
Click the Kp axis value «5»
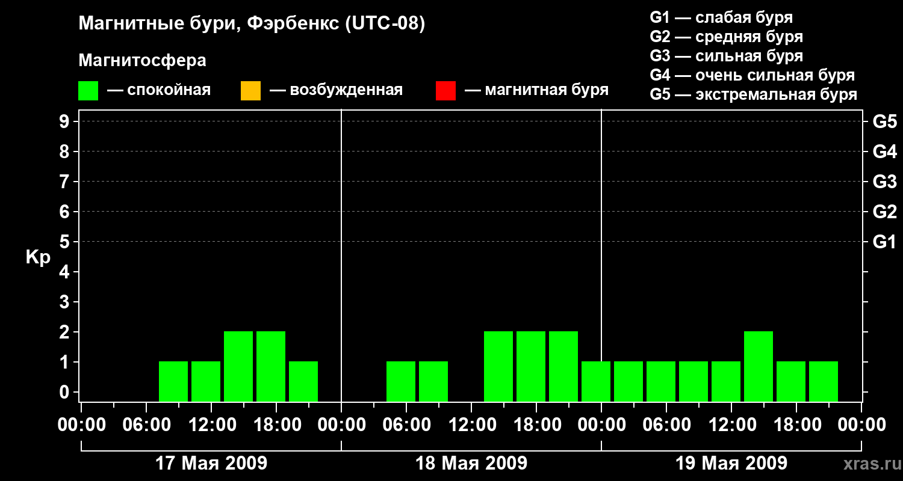click(x=66, y=242)
